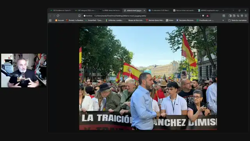The image size is (250, 141).
Task: Go forward to next page
Action: click(x=54, y=16)
